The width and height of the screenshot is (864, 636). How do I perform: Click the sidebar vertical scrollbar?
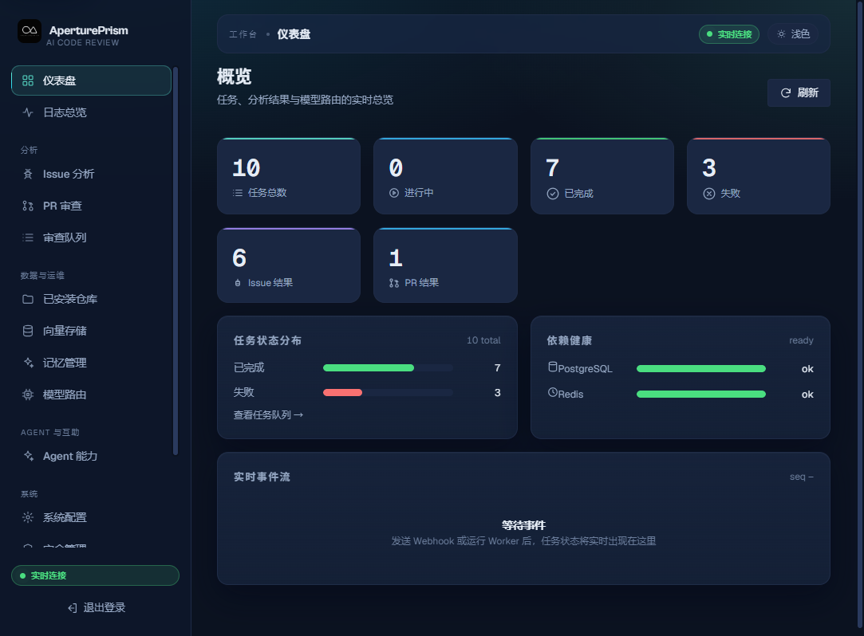176,261
